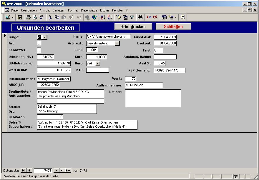The height and width of the screenshot is (180, 259).
Task: Open the Bearbeiten menu
Action: pyautogui.click(x=29, y=10)
